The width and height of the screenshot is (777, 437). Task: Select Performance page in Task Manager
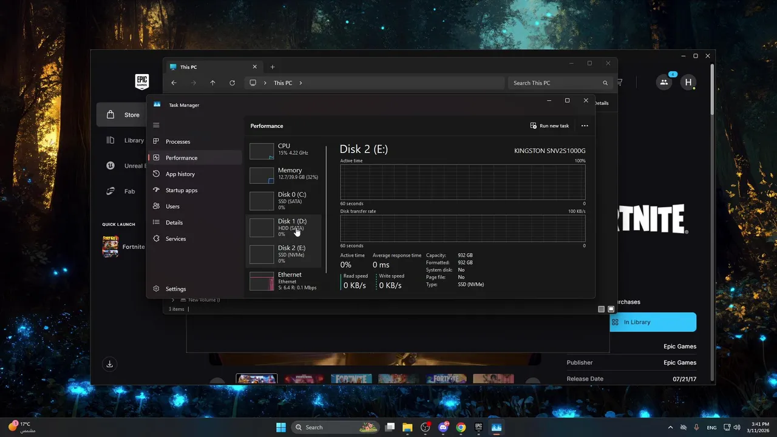pyautogui.click(x=194, y=158)
